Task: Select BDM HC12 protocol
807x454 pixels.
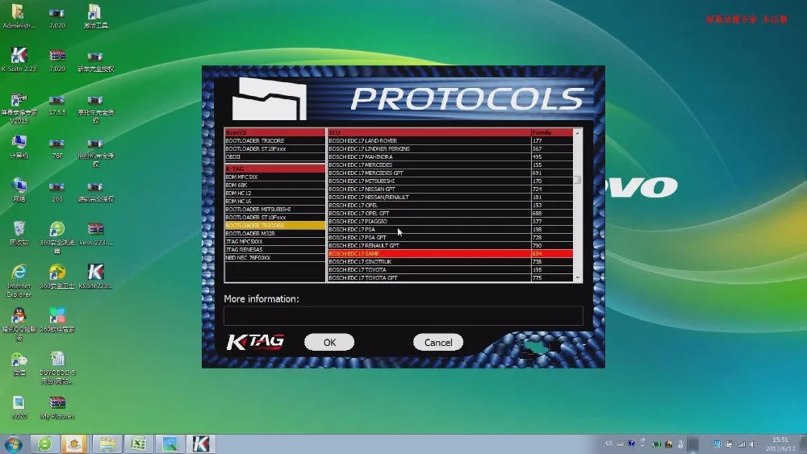Action: 275,194
